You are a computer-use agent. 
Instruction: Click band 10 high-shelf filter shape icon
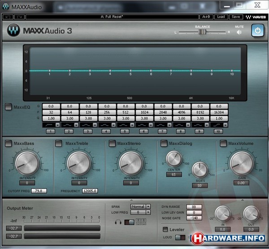tap(217, 125)
